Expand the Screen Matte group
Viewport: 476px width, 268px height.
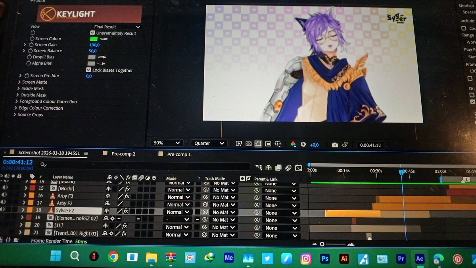pyautogui.click(x=19, y=82)
